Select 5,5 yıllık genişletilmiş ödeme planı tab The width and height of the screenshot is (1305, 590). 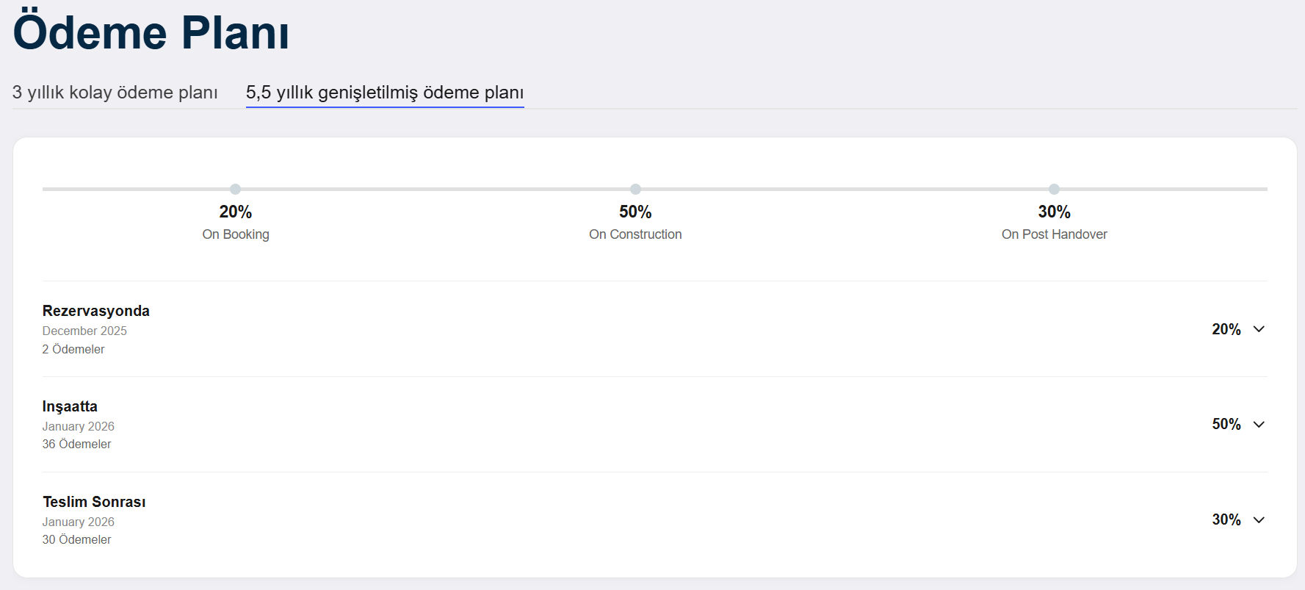coord(385,93)
